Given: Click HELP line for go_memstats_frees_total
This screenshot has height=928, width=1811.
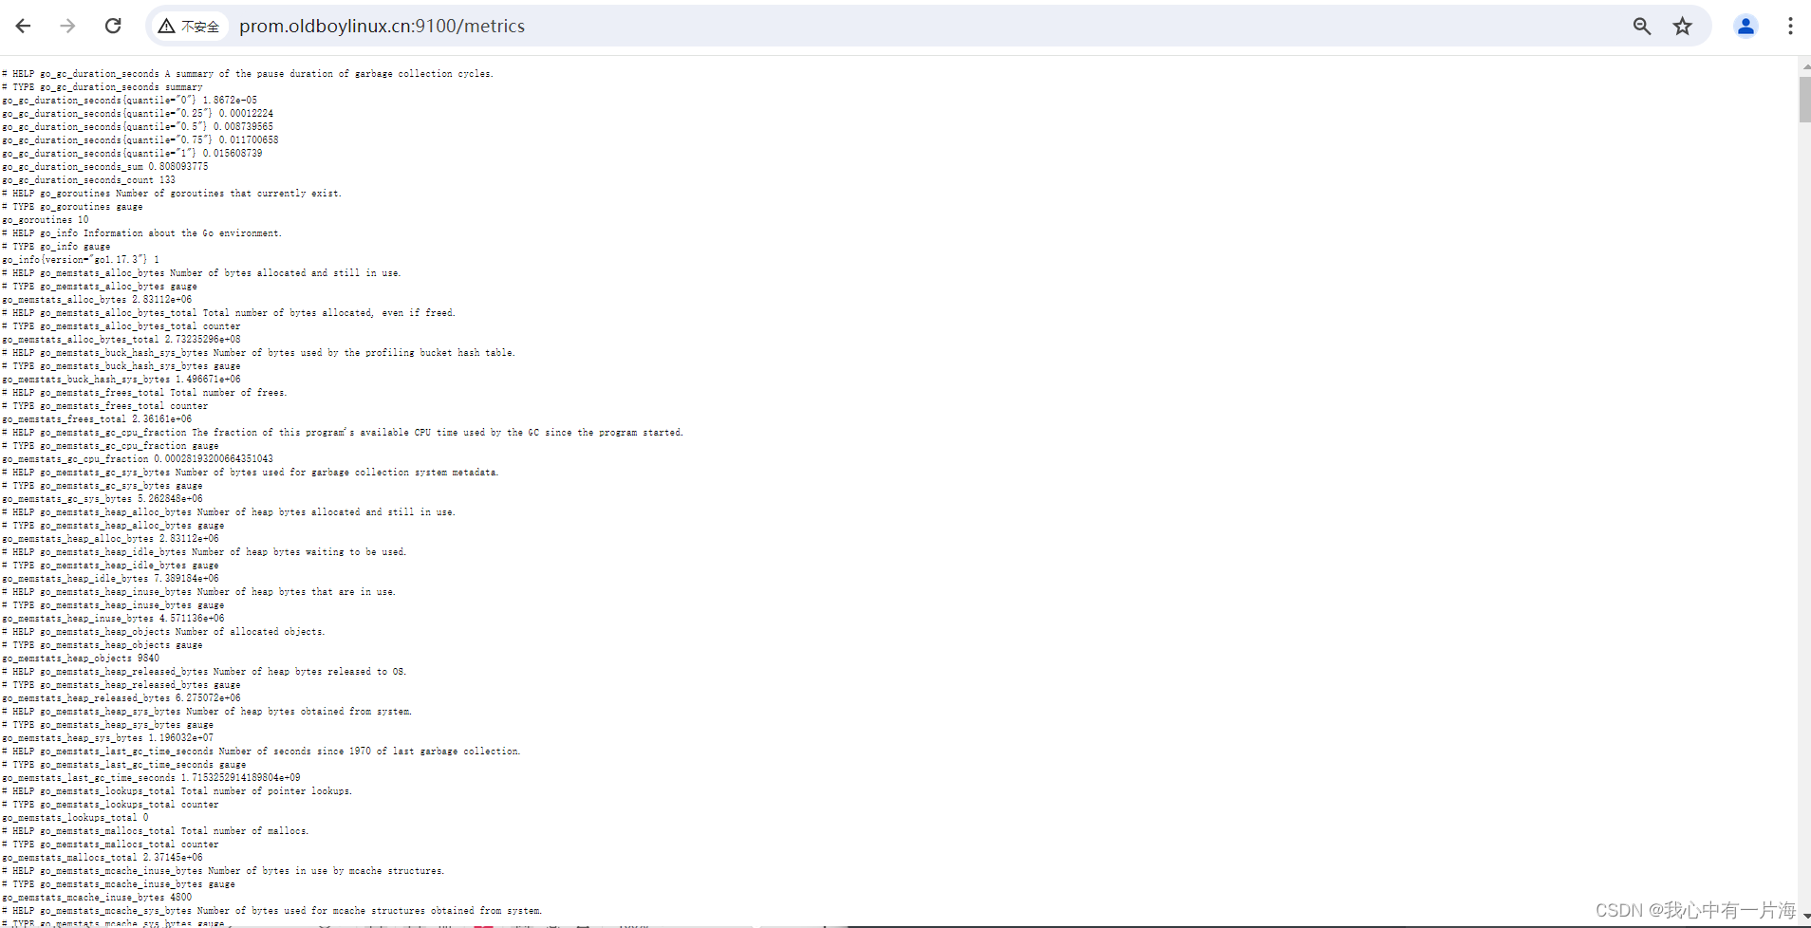Looking at the screenshot, I should coord(144,392).
